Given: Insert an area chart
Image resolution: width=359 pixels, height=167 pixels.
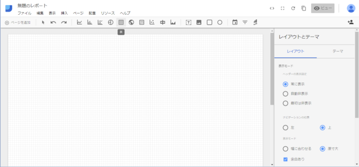Looking at the screenshot, I should coord(173,22).
